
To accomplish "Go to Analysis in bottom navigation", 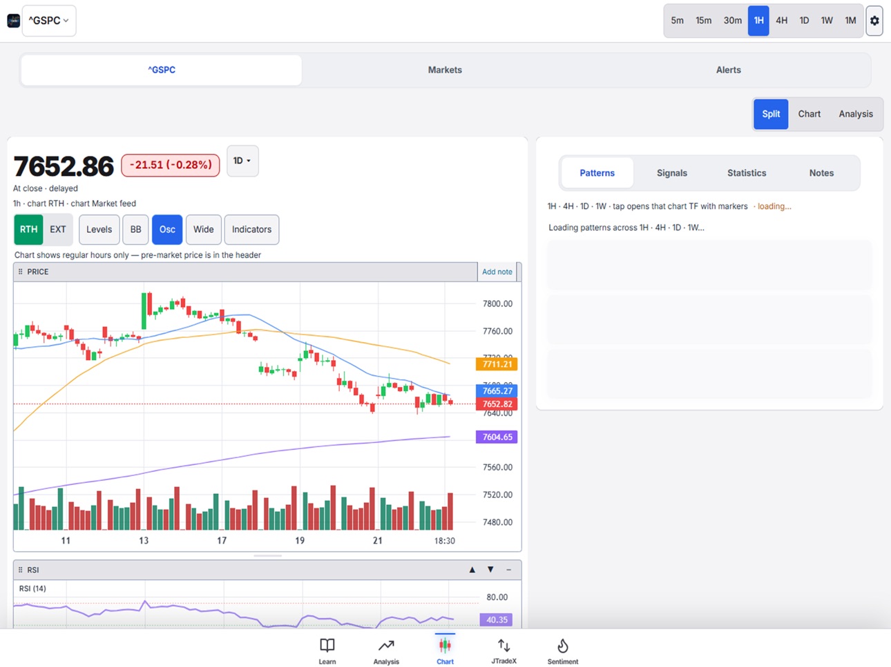I will pyautogui.click(x=386, y=650).
